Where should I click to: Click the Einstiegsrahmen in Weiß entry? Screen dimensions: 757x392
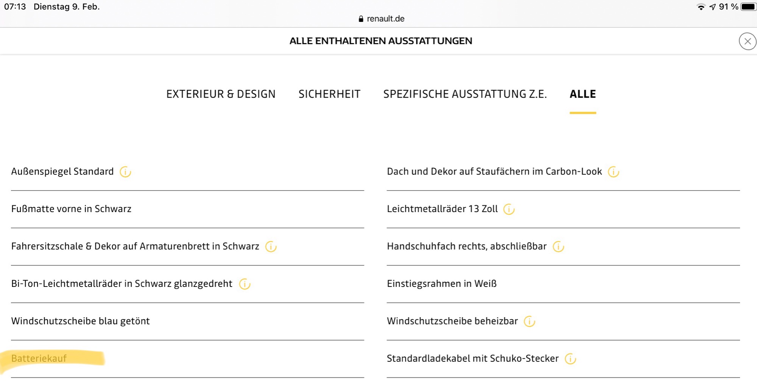(x=441, y=284)
